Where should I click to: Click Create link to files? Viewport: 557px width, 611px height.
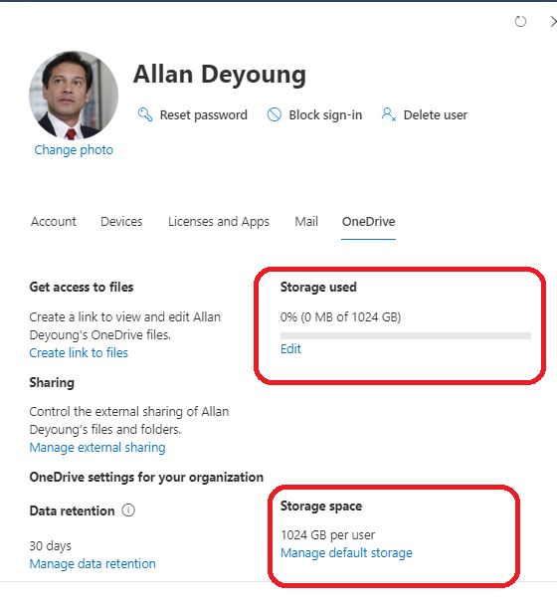tap(79, 352)
